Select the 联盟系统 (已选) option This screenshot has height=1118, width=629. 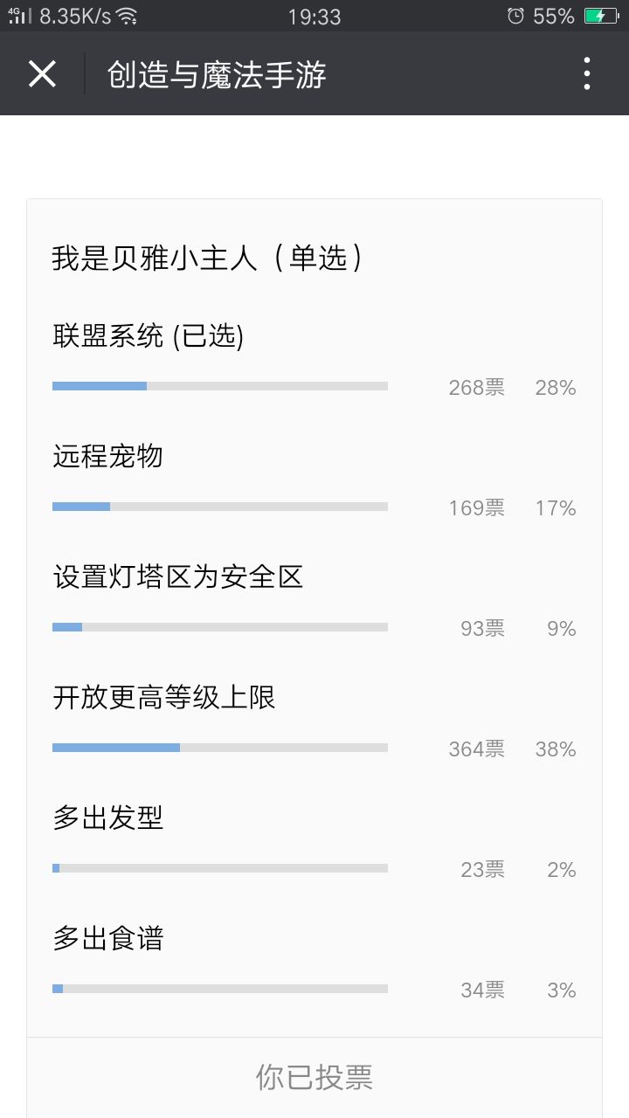click(148, 336)
